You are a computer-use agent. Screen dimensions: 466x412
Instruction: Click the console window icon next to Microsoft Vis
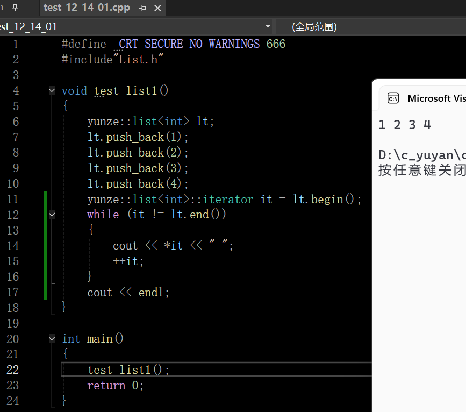(393, 98)
